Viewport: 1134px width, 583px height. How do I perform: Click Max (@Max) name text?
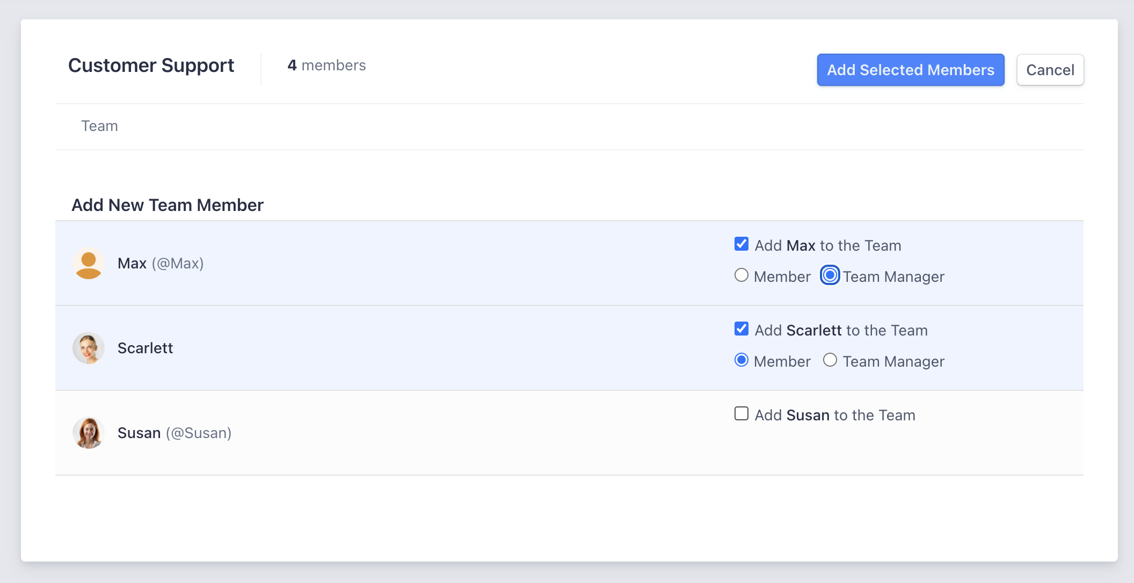(161, 264)
